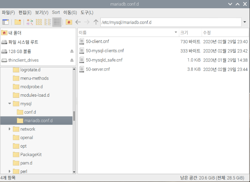Select mariadb.conf.d folder in tree
The image size is (250, 182).
[x=36, y=121]
